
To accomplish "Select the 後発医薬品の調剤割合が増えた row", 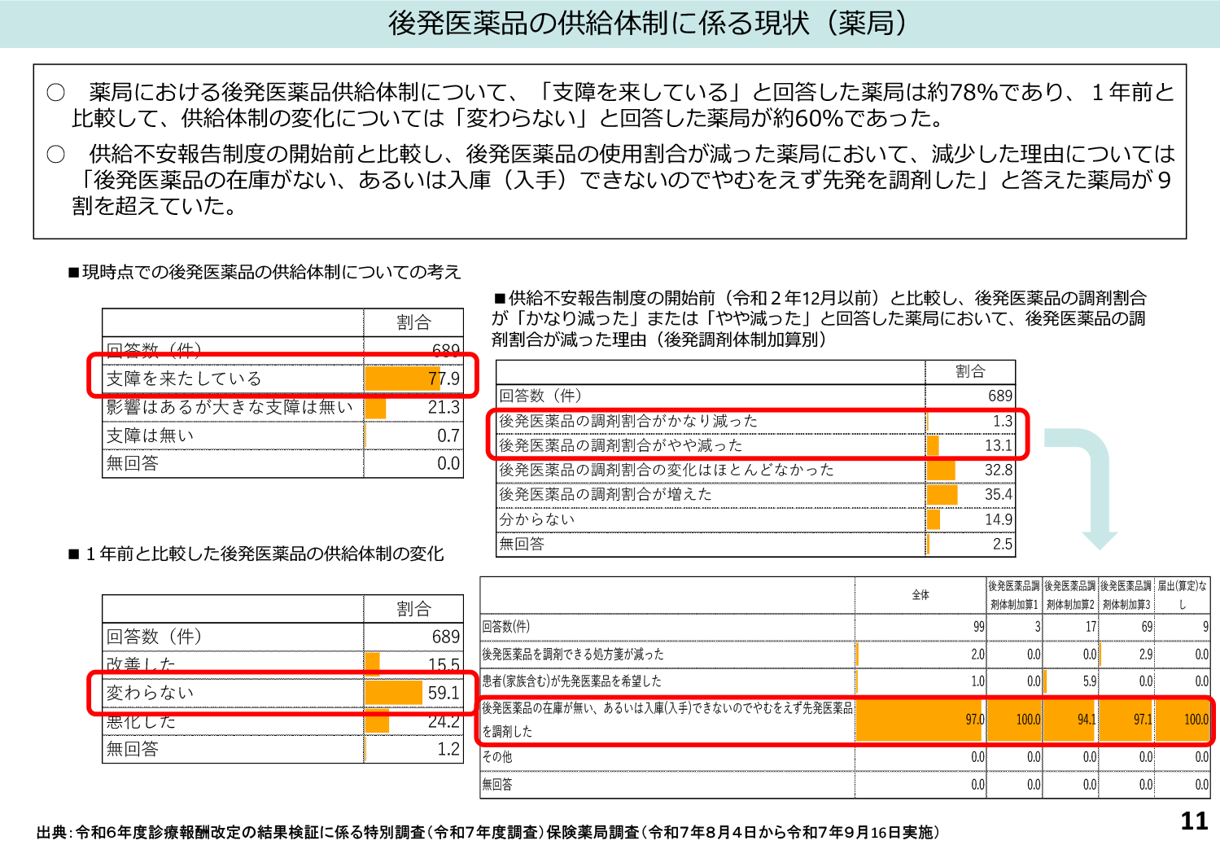I will (606, 494).
